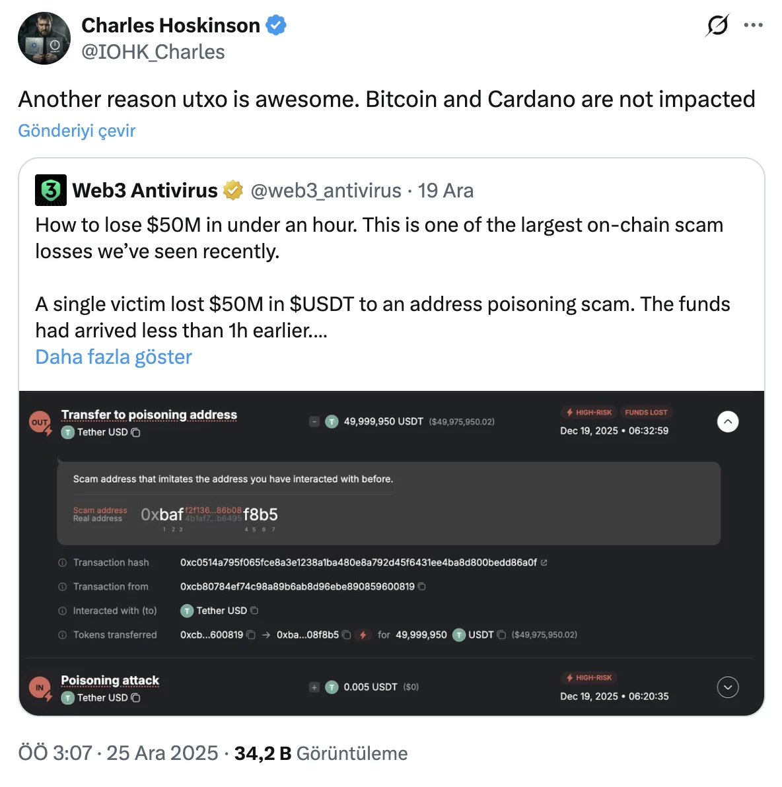The image size is (782, 787).
Task: Copy the 0xba...08f8b5 recipient address
Action: pyautogui.click(x=346, y=635)
